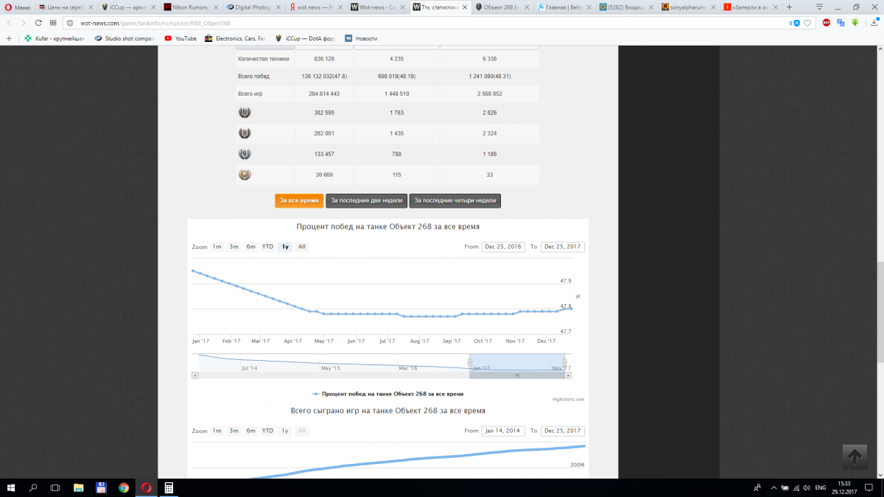Screen dimensions: 884x497
Task: Open the YouTube bookmark
Action: point(180,38)
